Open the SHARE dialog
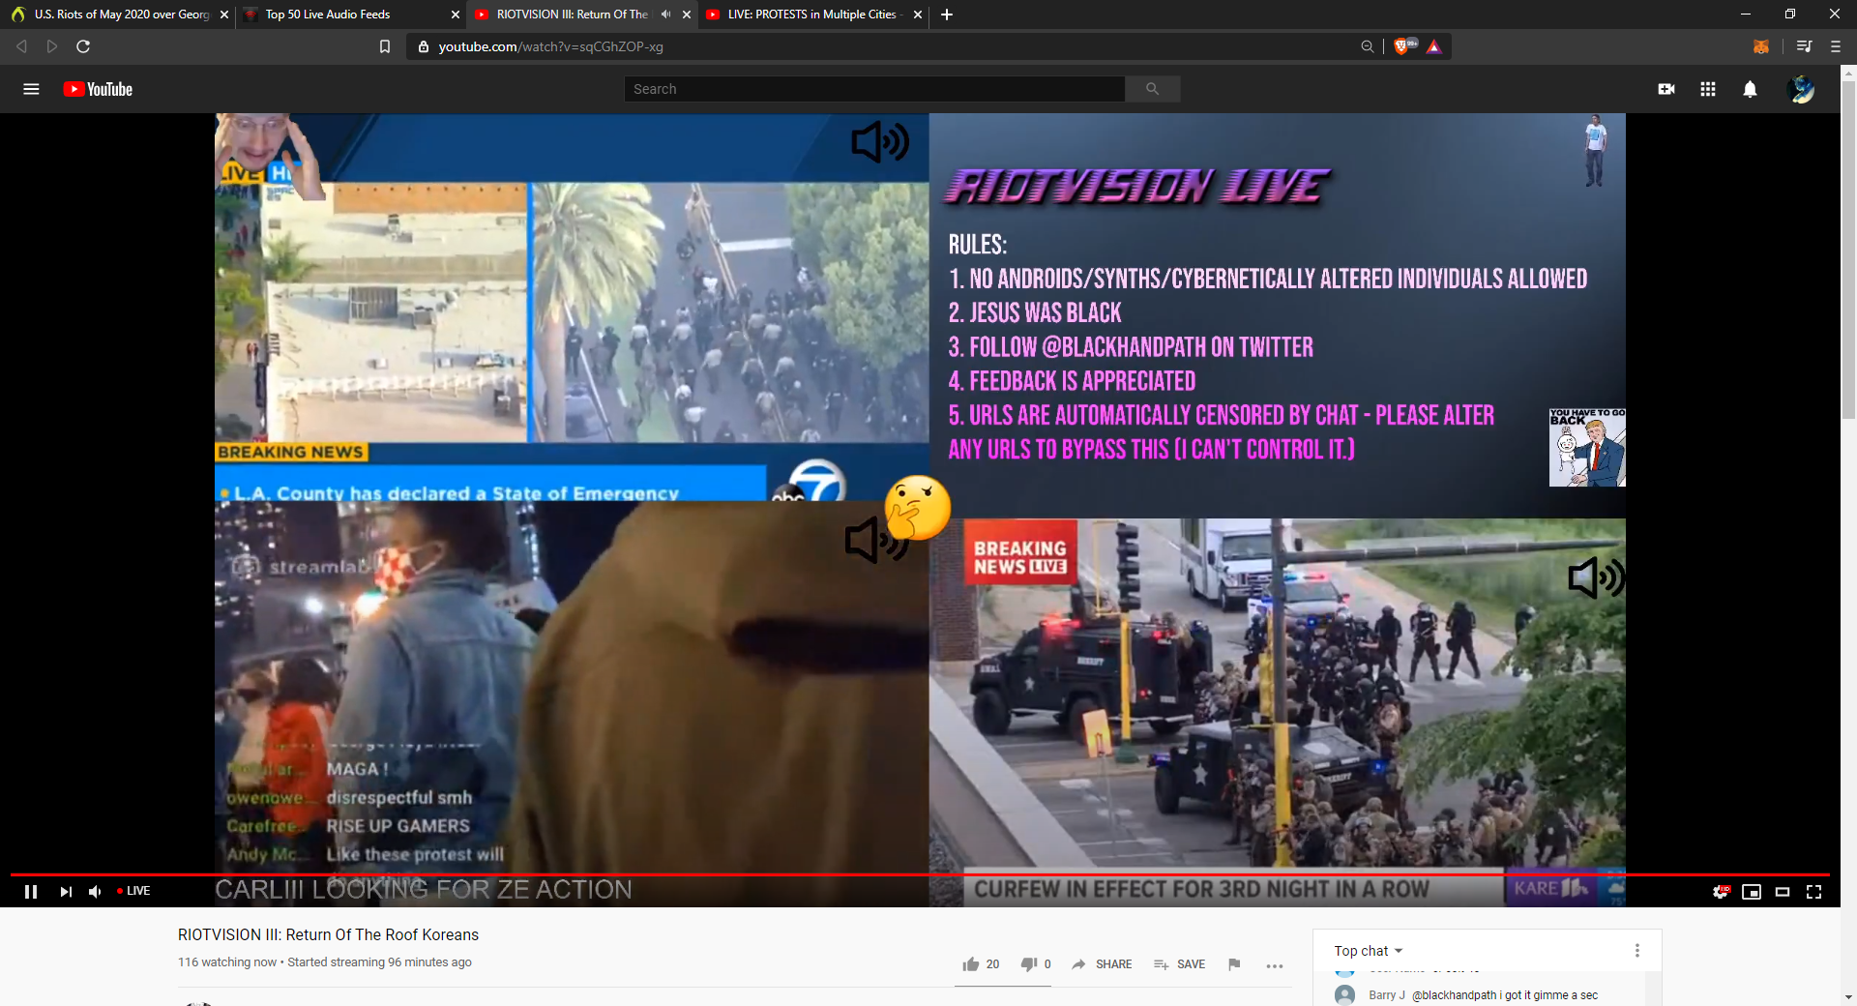1857x1006 pixels. (1102, 964)
